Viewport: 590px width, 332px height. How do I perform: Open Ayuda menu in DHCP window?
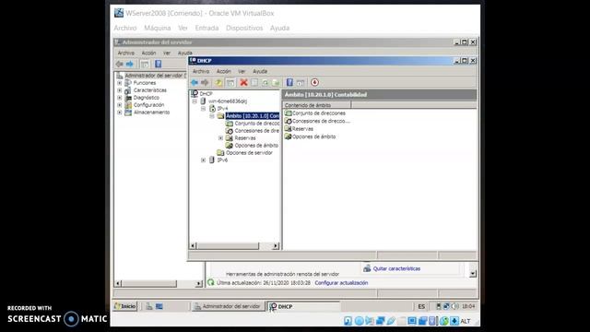(260, 71)
